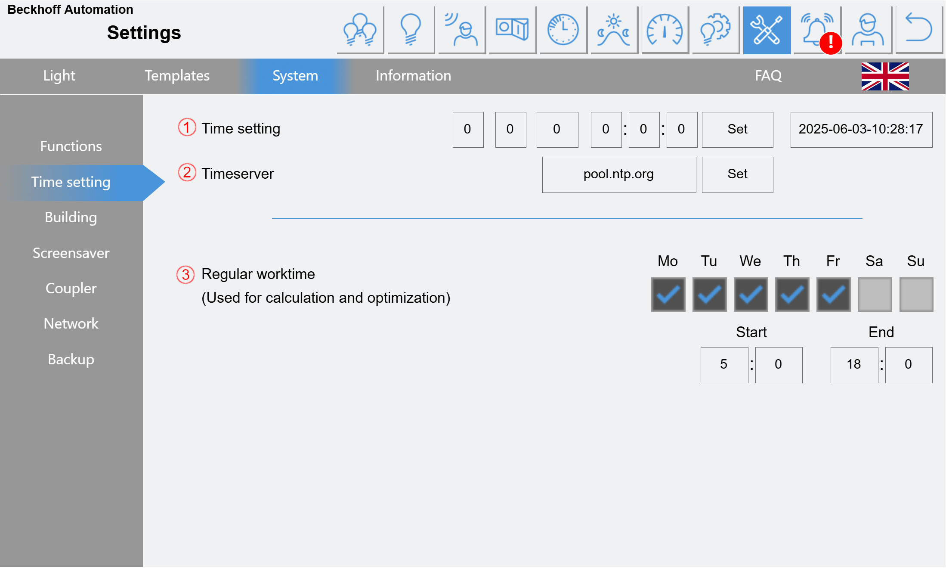This screenshot has height=568, width=946.
Task: Open the gauge meter icon
Action: click(x=665, y=30)
